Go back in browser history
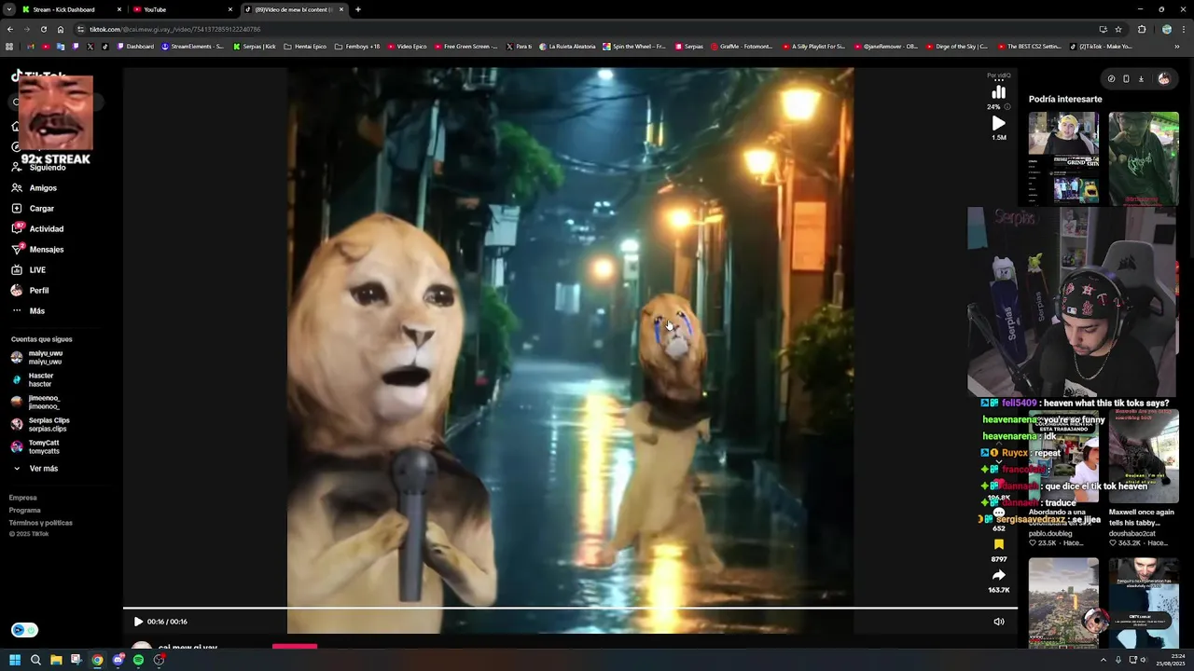 coord(10,29)
